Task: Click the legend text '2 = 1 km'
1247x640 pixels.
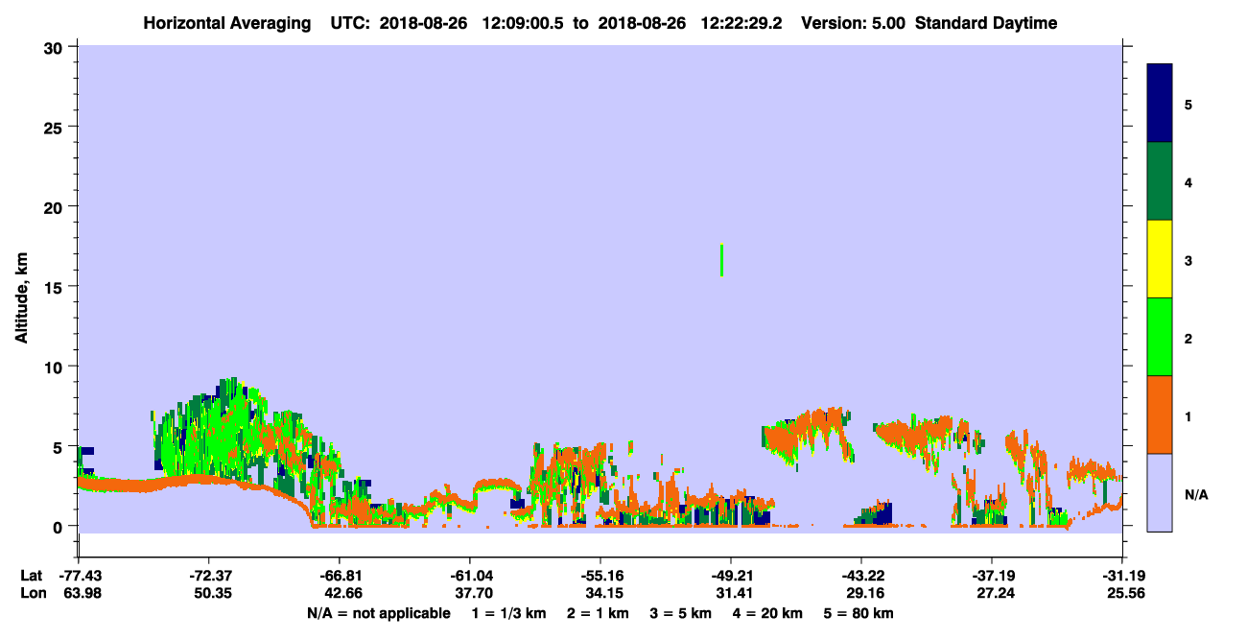Action: (x=598, y=613)
